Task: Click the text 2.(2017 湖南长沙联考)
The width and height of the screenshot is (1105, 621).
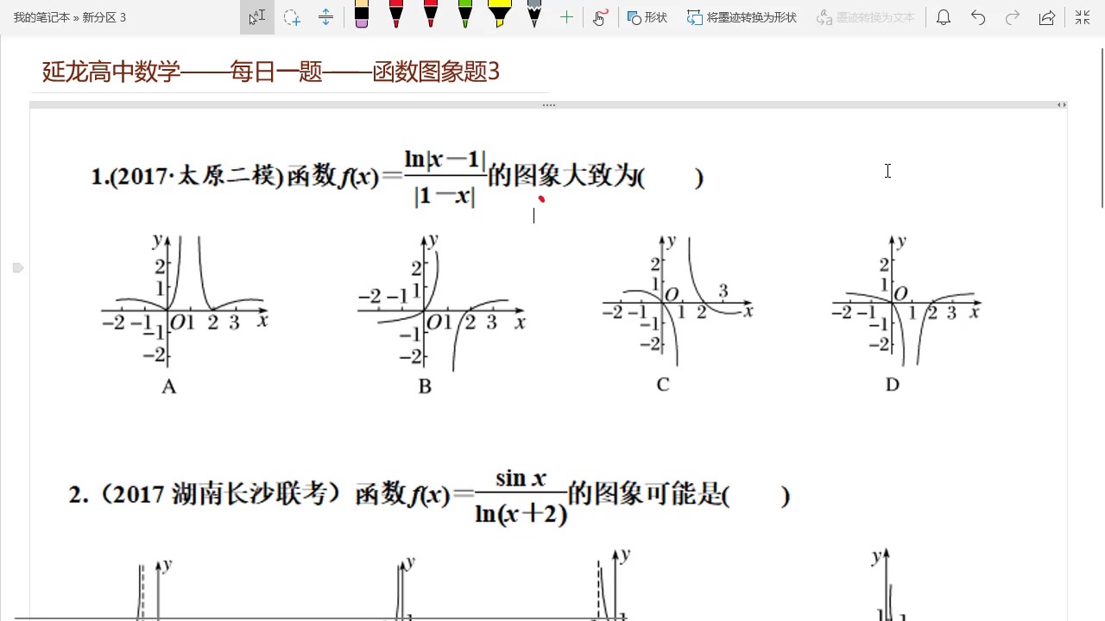Action: [x=205, y=494]
